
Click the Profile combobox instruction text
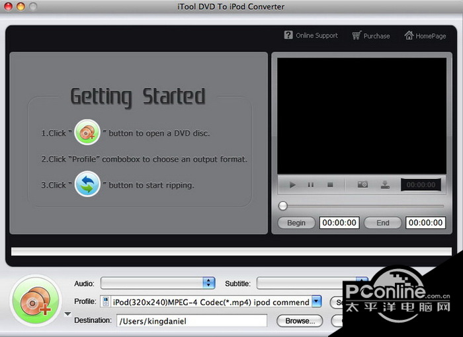tap(144, 159)
